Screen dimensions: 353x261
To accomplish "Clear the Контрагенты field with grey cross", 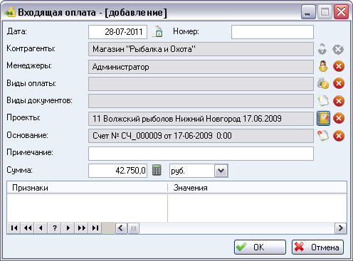I will pos(338,50).
